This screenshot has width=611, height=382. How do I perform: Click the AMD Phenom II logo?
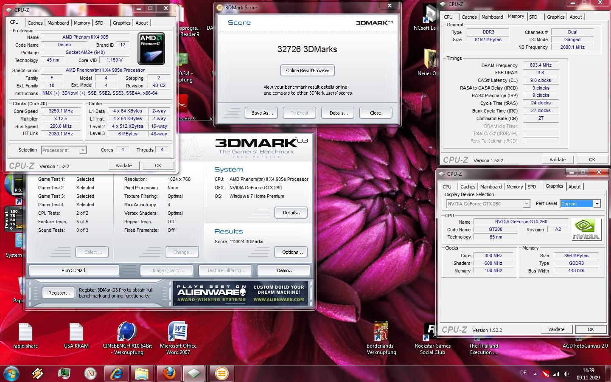point(152,48)
